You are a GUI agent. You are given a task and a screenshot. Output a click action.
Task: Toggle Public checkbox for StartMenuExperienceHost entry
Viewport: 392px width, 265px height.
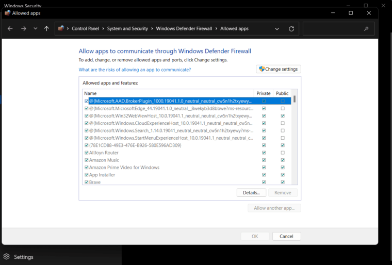(283, 138)
